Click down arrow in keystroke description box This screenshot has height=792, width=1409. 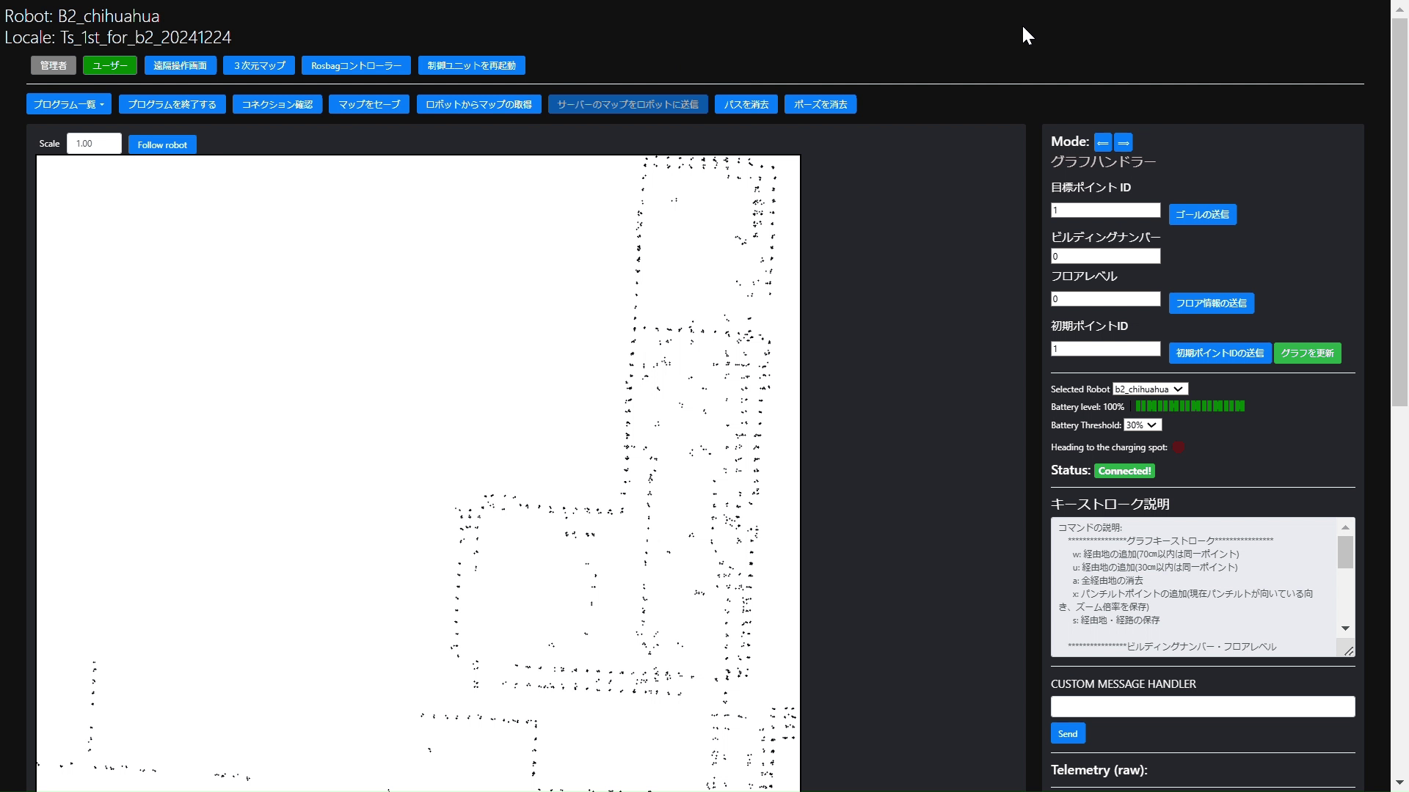pyautogui.click(x=1344, y=628)
